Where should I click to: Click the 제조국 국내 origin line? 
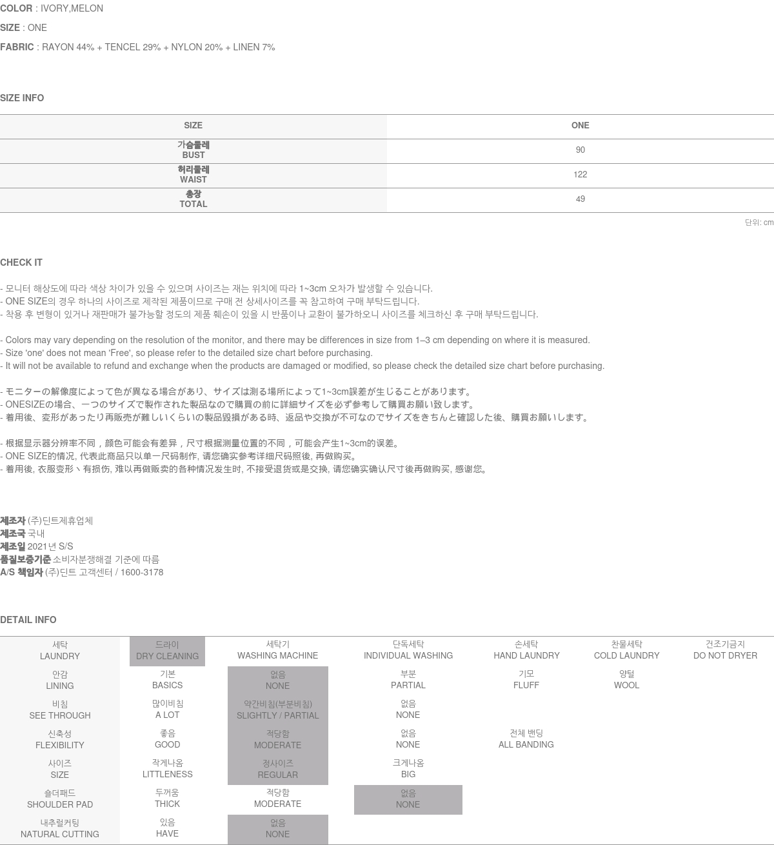(23, 533)
